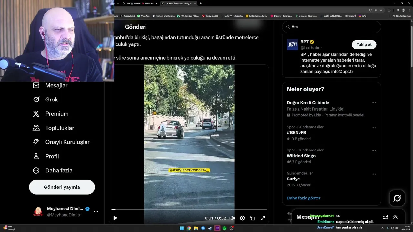Play the video
Image resolution: width=413 pixels, height=232 pixels.
tap(115, 218)
